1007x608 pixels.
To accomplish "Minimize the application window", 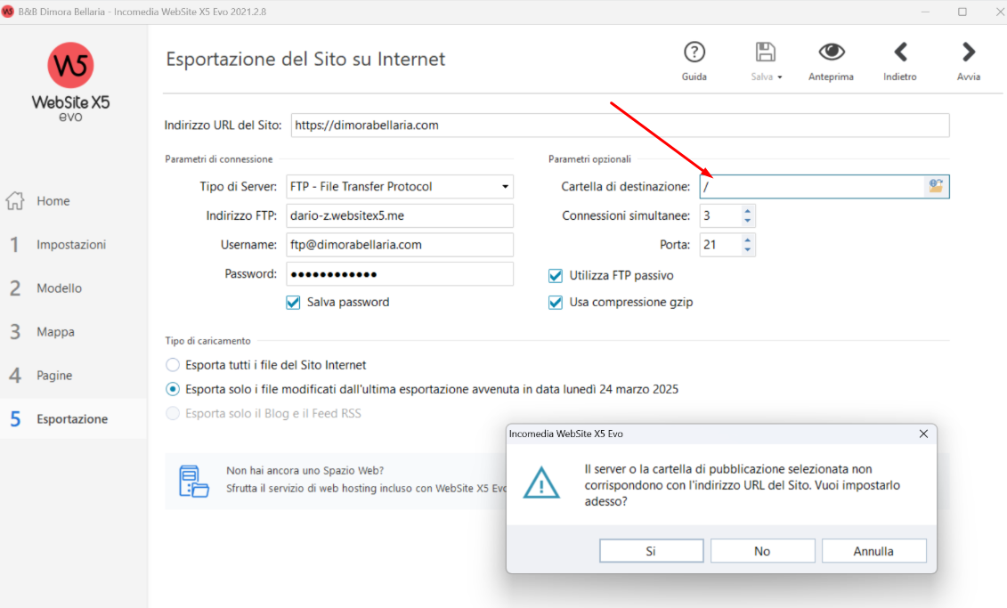I will point(925,12).
